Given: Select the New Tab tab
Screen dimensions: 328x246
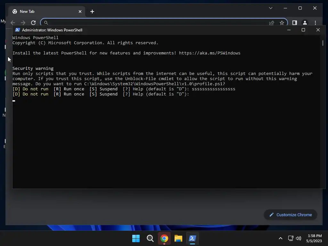Looking at the screenshot, I should [47, 12].
